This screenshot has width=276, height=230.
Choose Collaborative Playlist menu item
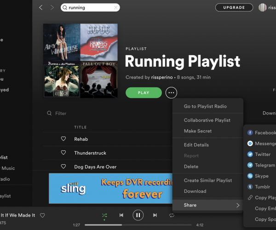tap(208, 120)
